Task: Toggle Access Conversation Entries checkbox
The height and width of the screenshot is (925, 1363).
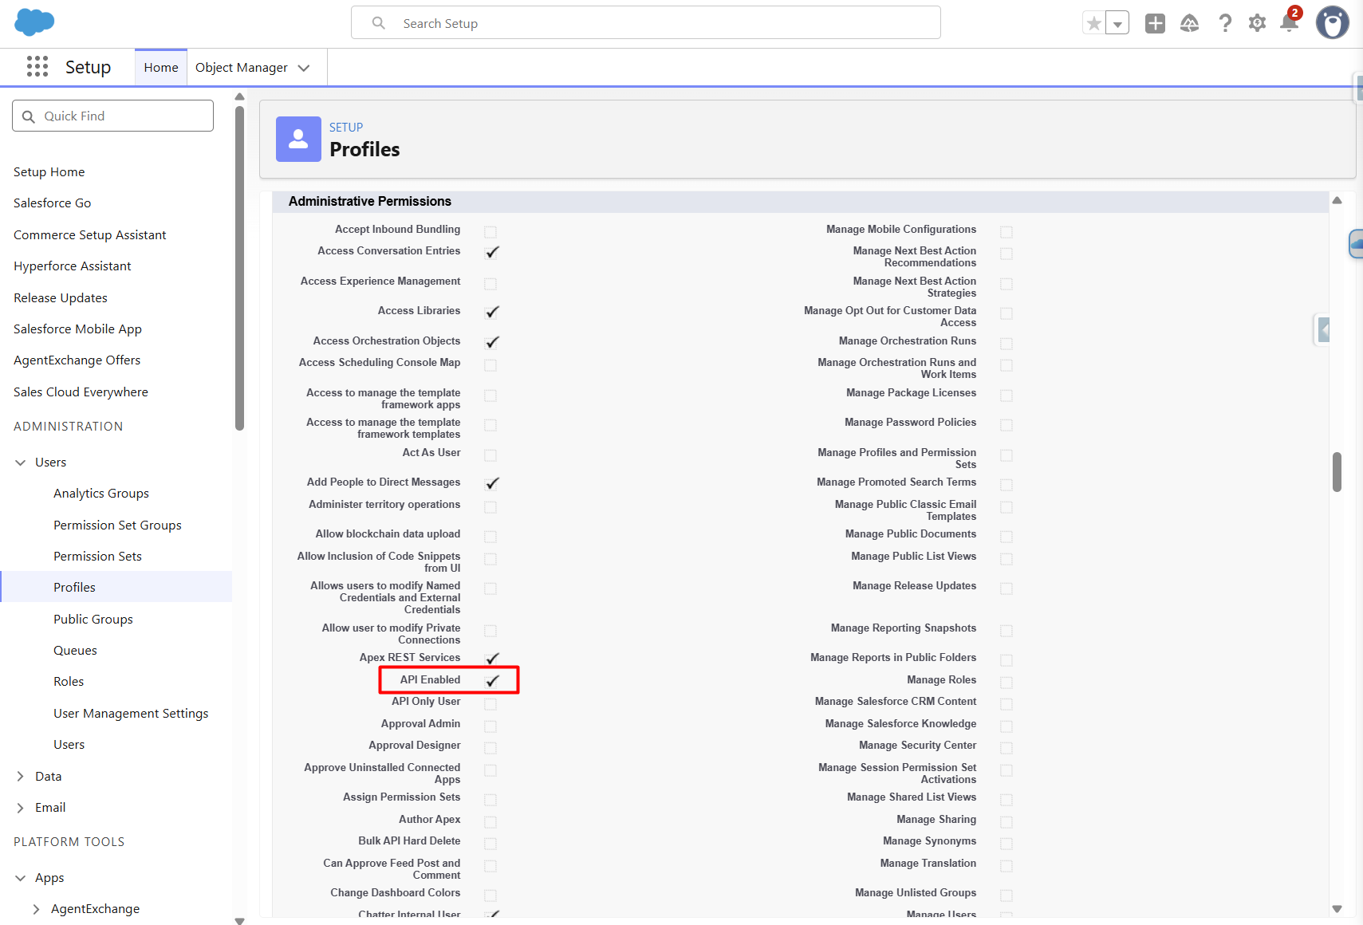Action: click(x=492, y=252)
